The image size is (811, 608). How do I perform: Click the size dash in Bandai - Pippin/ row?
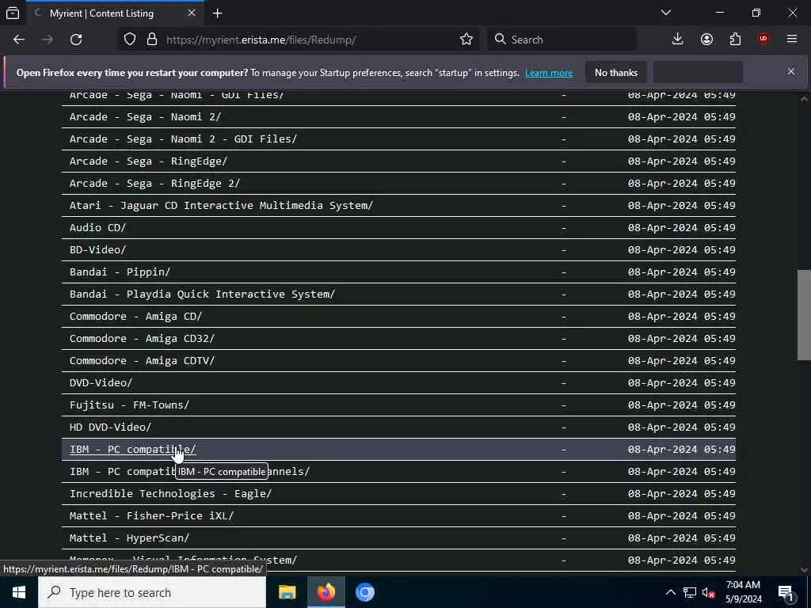pos(564,272)
